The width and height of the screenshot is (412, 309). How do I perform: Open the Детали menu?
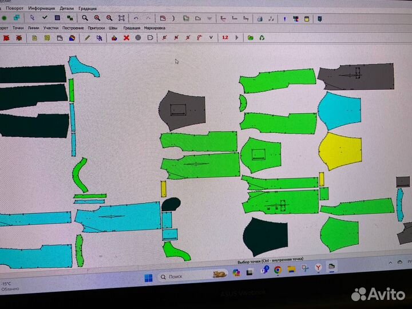tap(66, 9)
